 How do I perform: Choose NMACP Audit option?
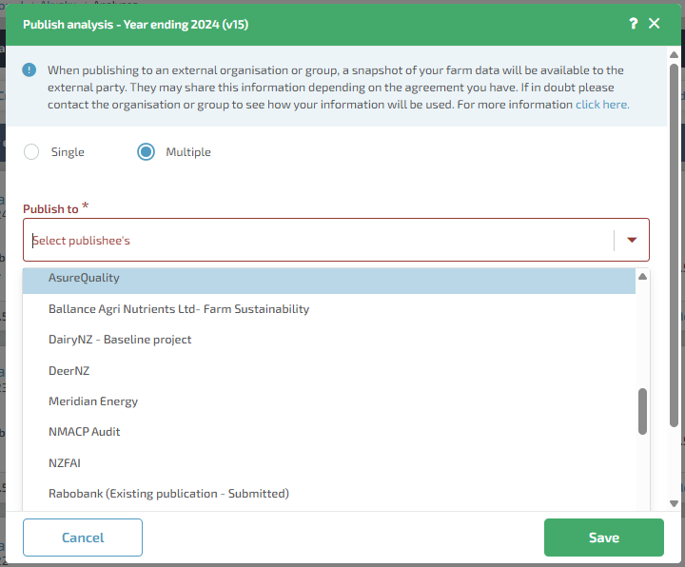pyautogui.click(x=329, y=432)
